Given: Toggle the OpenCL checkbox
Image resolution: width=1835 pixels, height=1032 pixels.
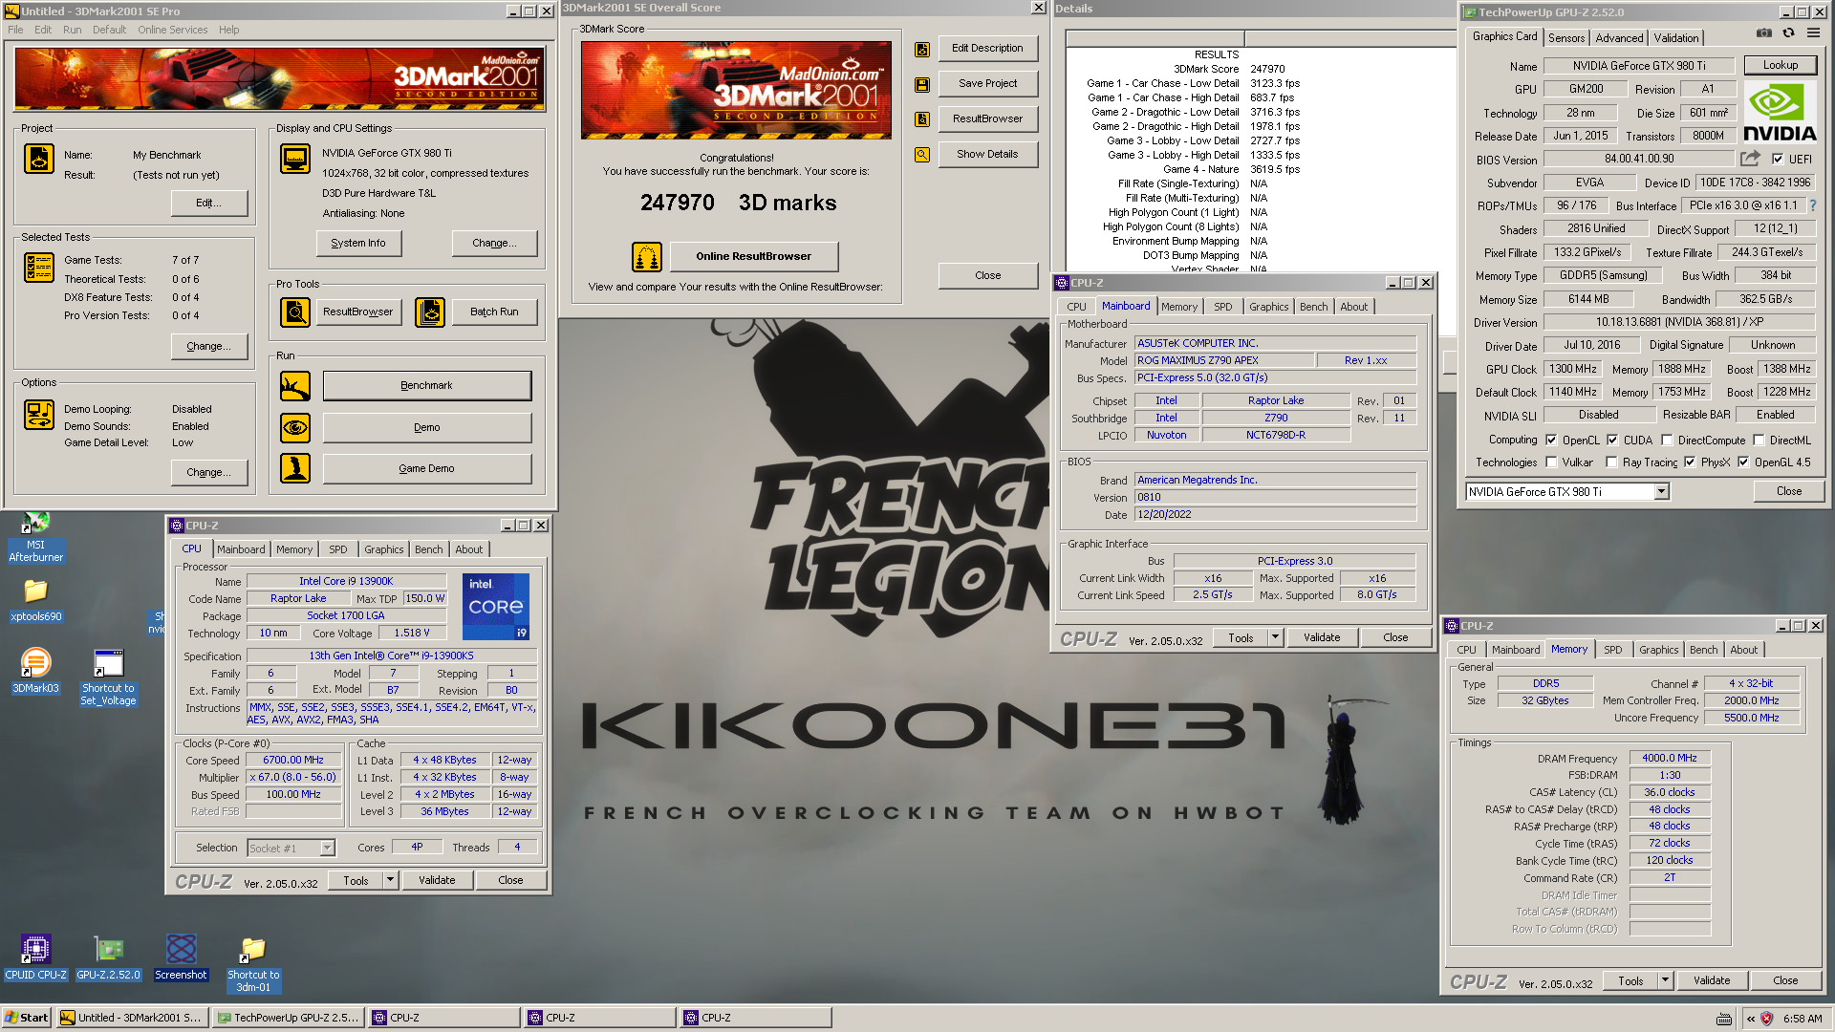Looking at the screenshot, I should click(x=1551, y=441).
